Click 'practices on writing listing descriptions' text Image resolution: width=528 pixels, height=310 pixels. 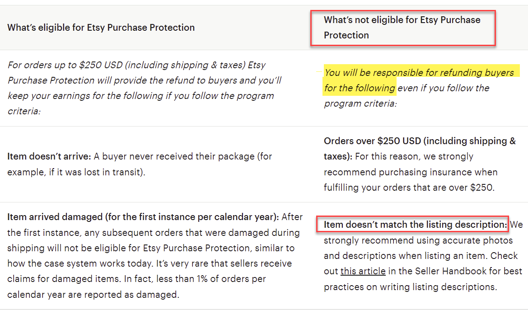pyautogui.click(x=411, y=287)
